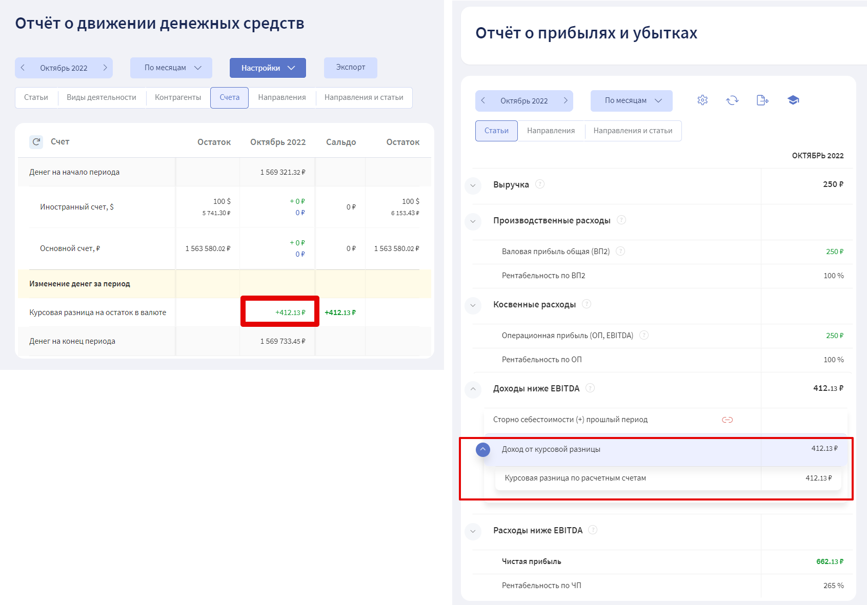
Task: Click help icon beside Производственные расходы
Action: coord(621,220)
